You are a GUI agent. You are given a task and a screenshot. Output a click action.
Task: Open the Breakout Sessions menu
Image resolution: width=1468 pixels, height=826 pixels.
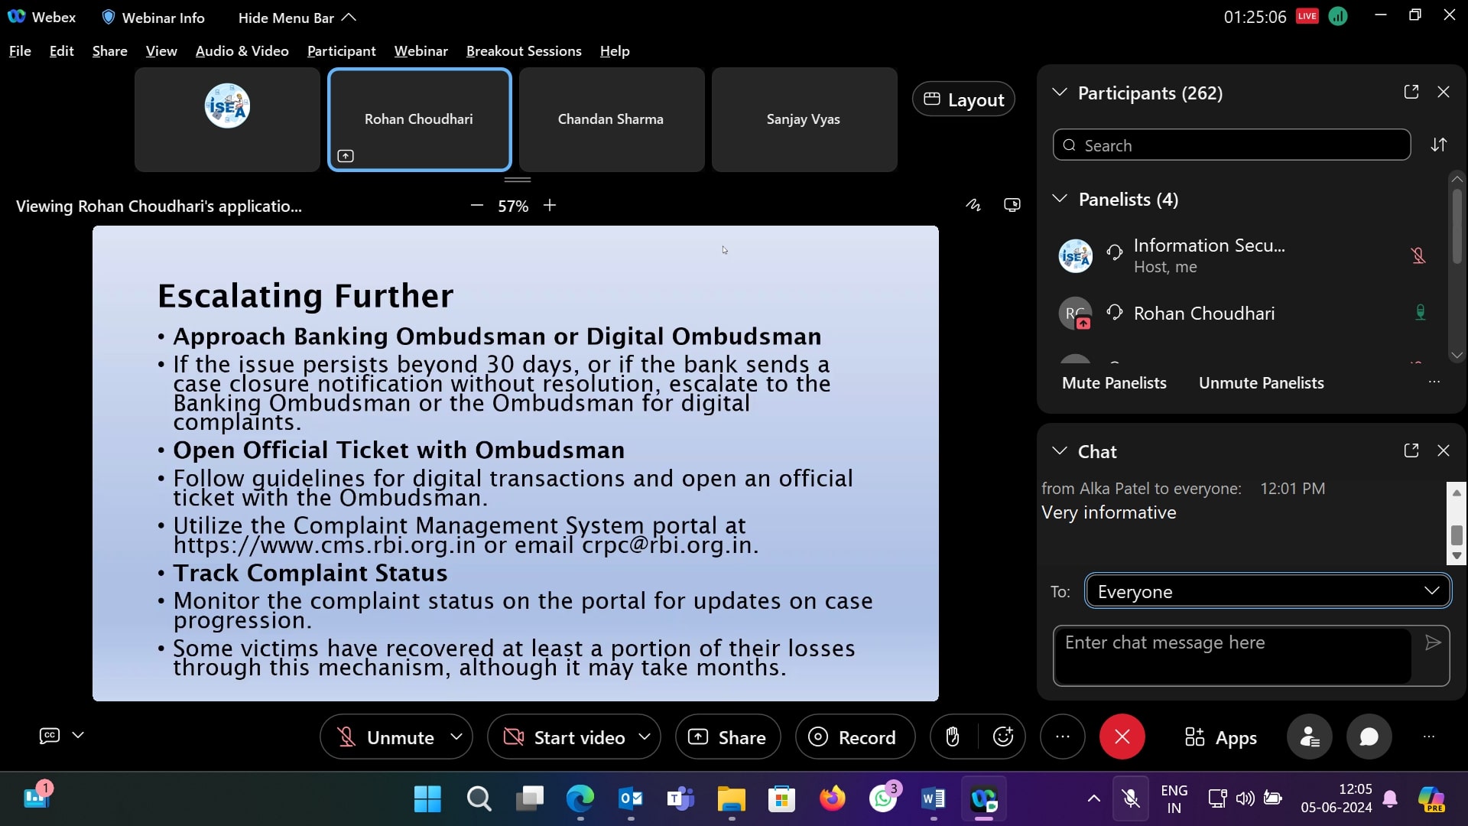(524, 51)
